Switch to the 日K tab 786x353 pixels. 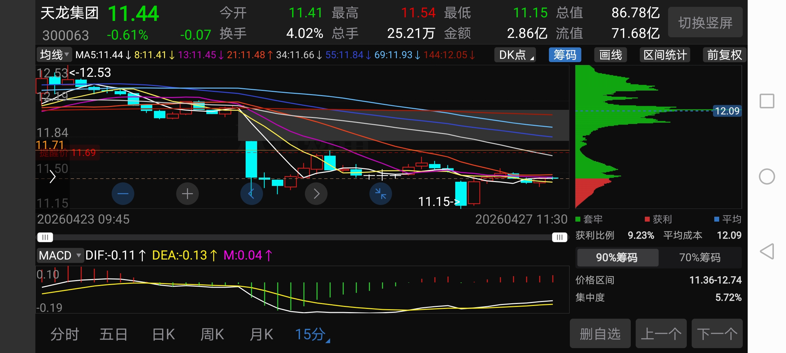[163, 335]
